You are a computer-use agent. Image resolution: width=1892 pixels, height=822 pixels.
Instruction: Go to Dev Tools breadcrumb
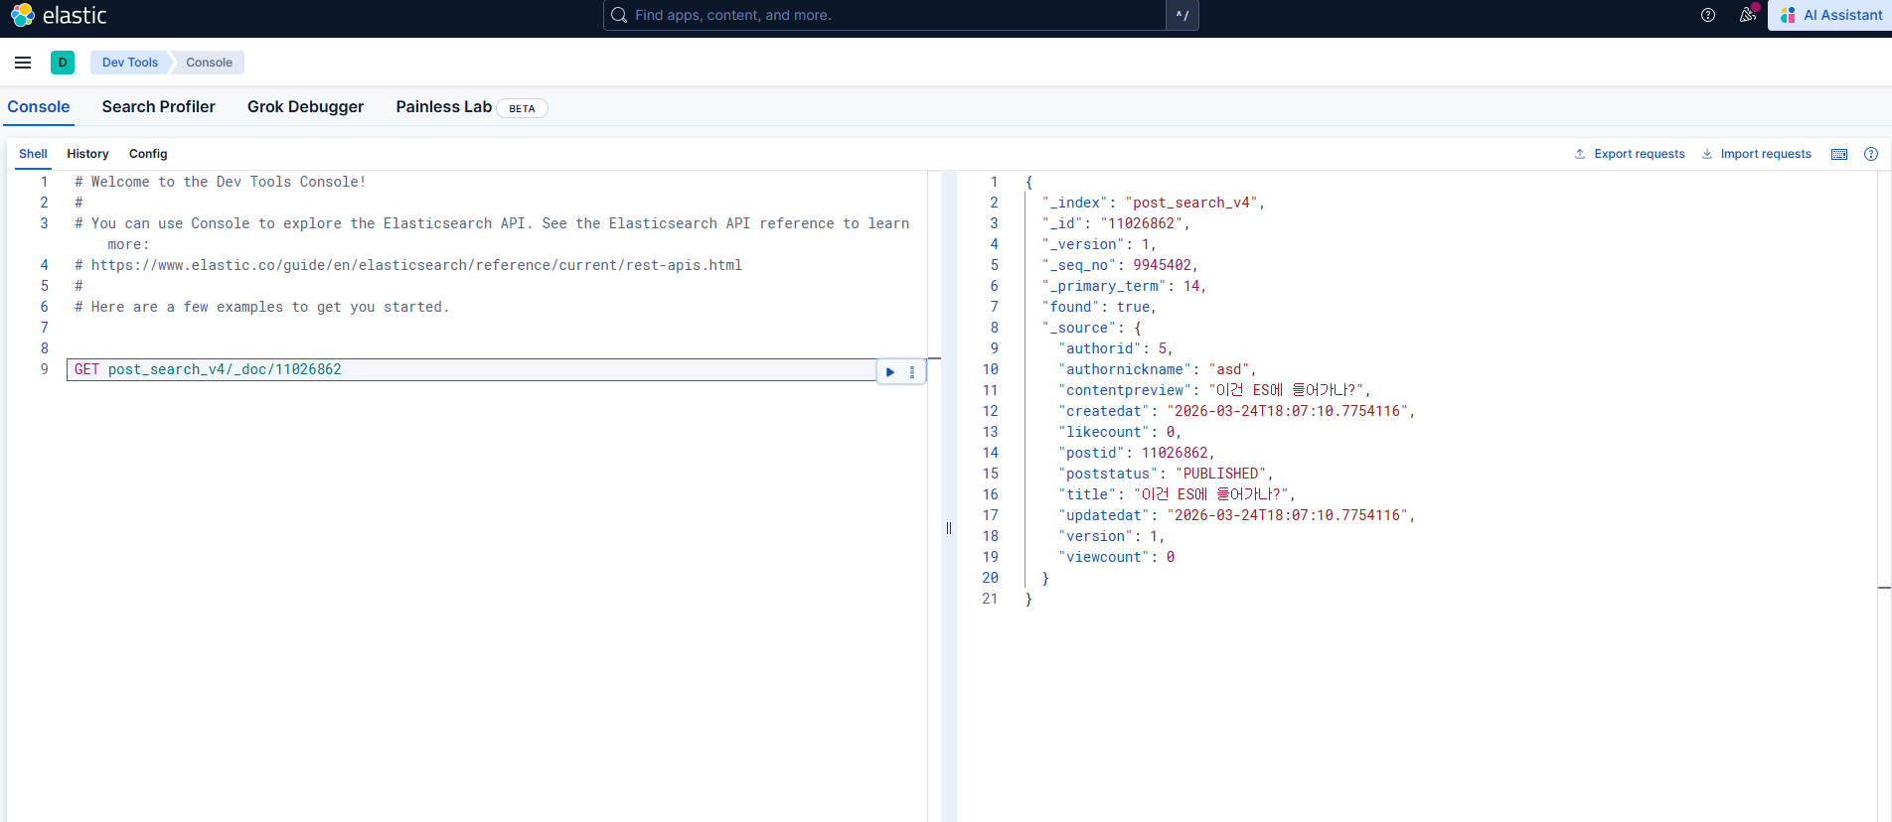coord(130,63)
